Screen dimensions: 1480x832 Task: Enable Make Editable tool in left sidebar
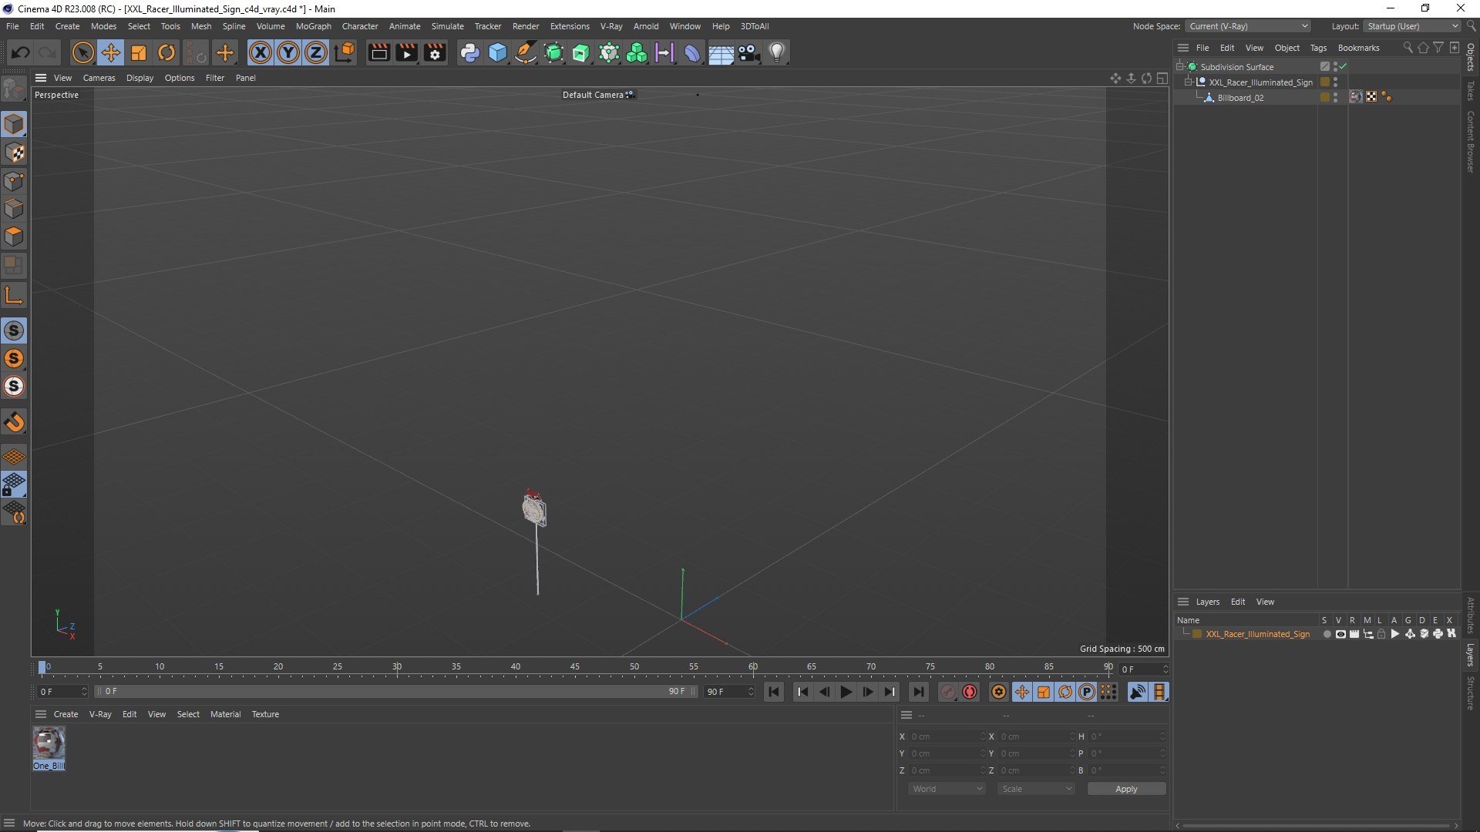point(14,89)
